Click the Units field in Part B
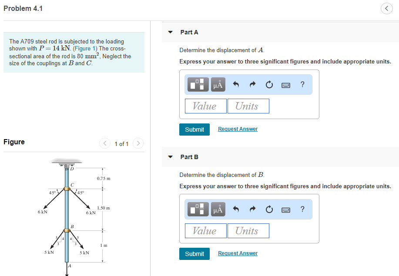Viewport: 399px width, 276px height. [x=248, y=231]
